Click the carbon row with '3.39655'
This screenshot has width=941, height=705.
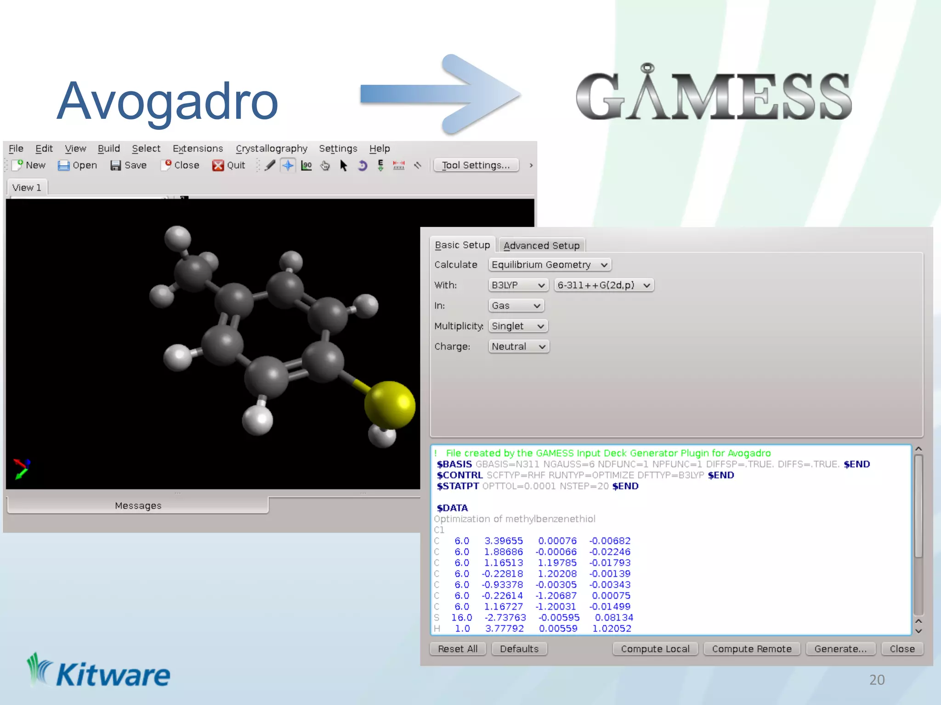[x=532, y=541]
